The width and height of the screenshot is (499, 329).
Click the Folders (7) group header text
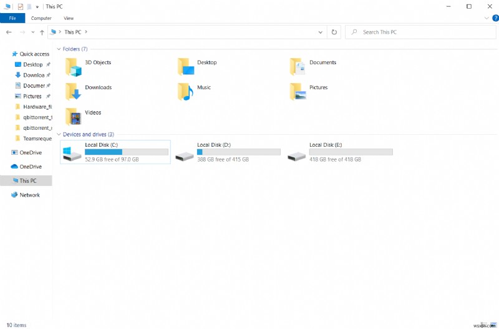pyautogui.click(x=75, y=49)
